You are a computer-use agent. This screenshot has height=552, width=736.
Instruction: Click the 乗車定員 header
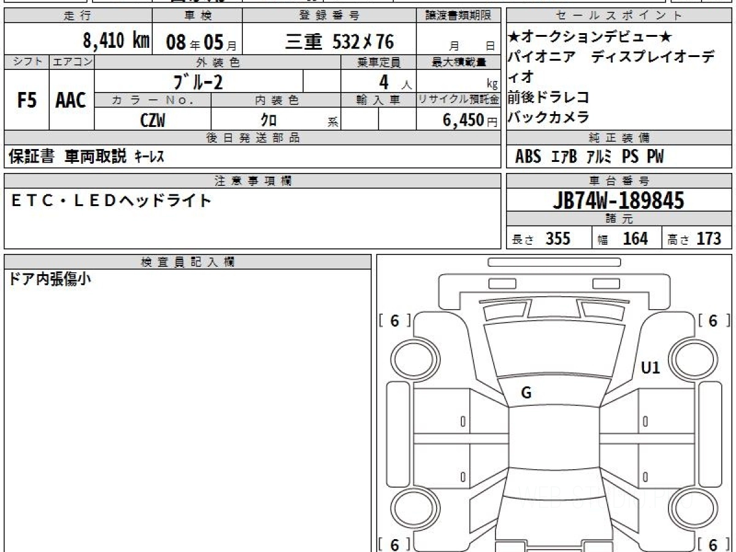point(378,62)
